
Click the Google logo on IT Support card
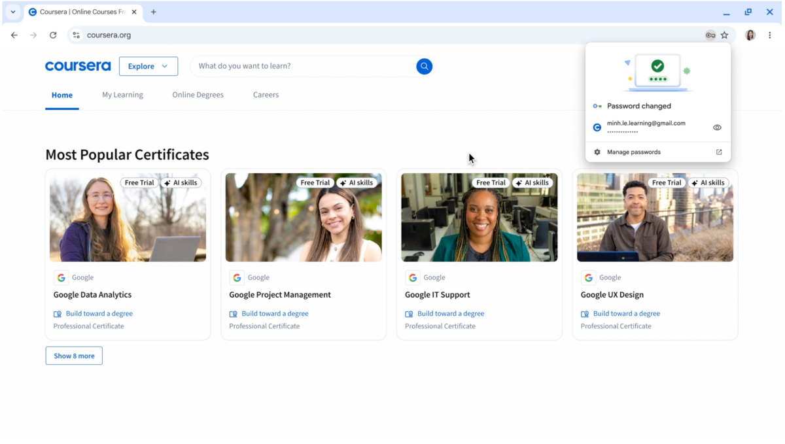pyautogui.click(x=413, y=278)
